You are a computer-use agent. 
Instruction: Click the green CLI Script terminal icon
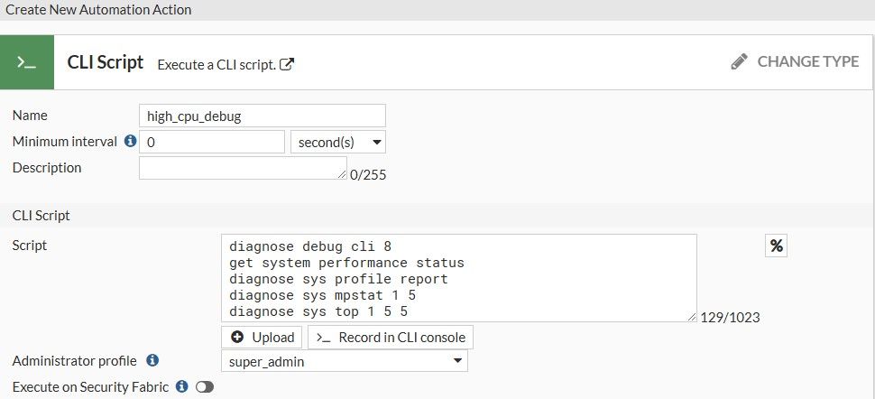click(27, 62)
